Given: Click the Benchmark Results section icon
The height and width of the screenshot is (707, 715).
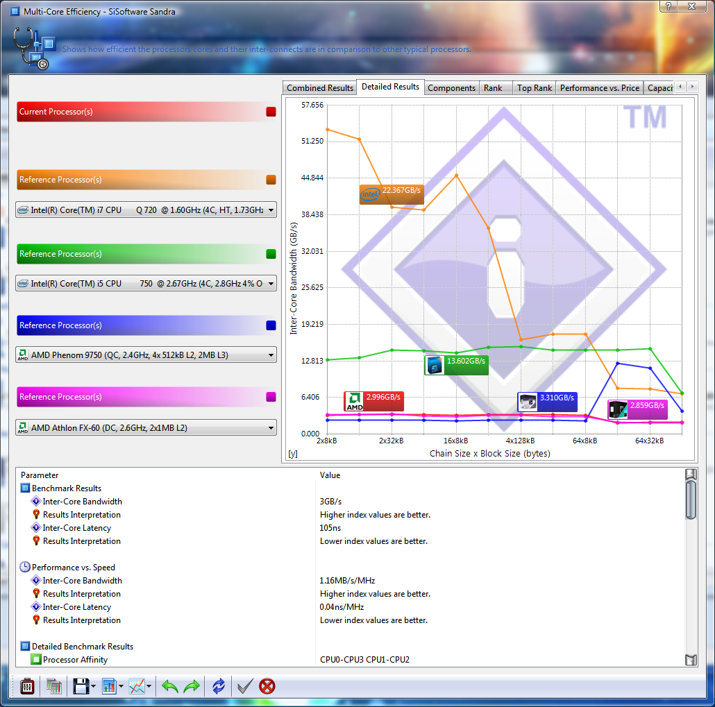Looking at the screenshot, I should pyautogui.click(x=26, y=488).
